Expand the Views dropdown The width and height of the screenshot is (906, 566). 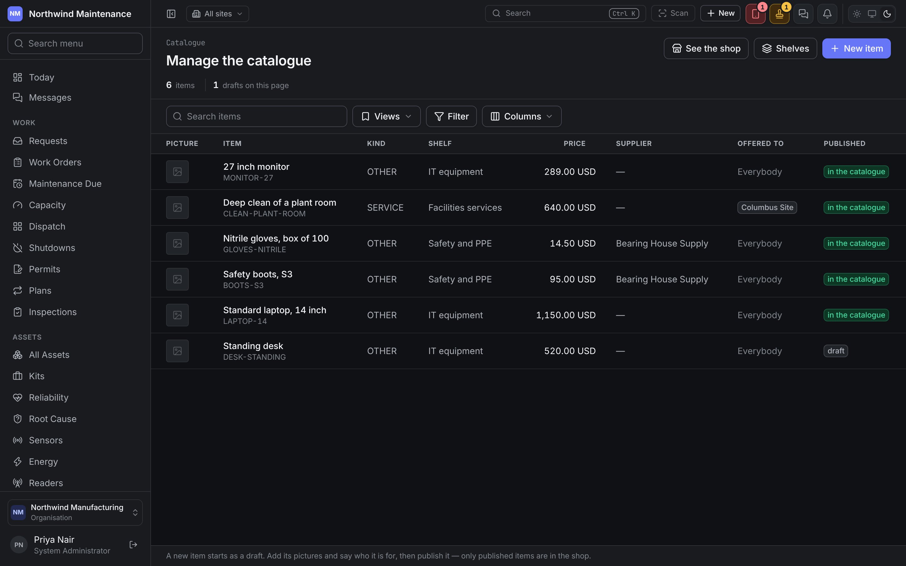(386, 116)
